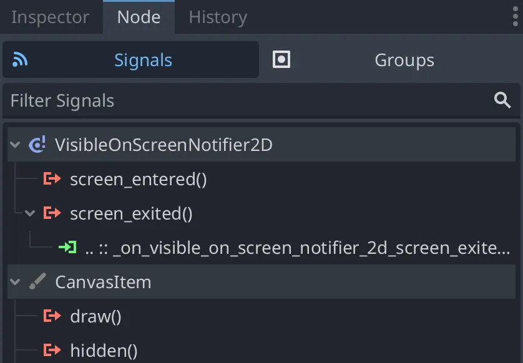The image size is (523, 363).
Task: Collapse the VisibleOnScreenNotifier2D section
Action: 15,145
